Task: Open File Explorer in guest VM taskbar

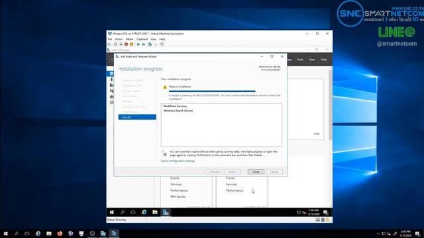Action: 154,212
